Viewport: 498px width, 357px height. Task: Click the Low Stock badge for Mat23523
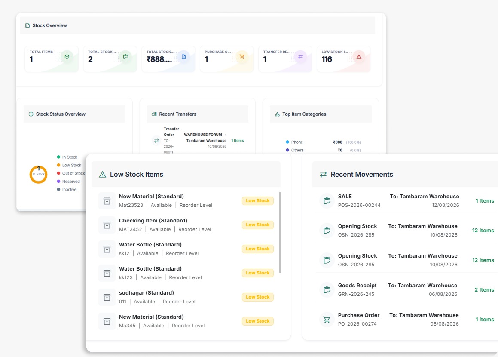[257, 200]
